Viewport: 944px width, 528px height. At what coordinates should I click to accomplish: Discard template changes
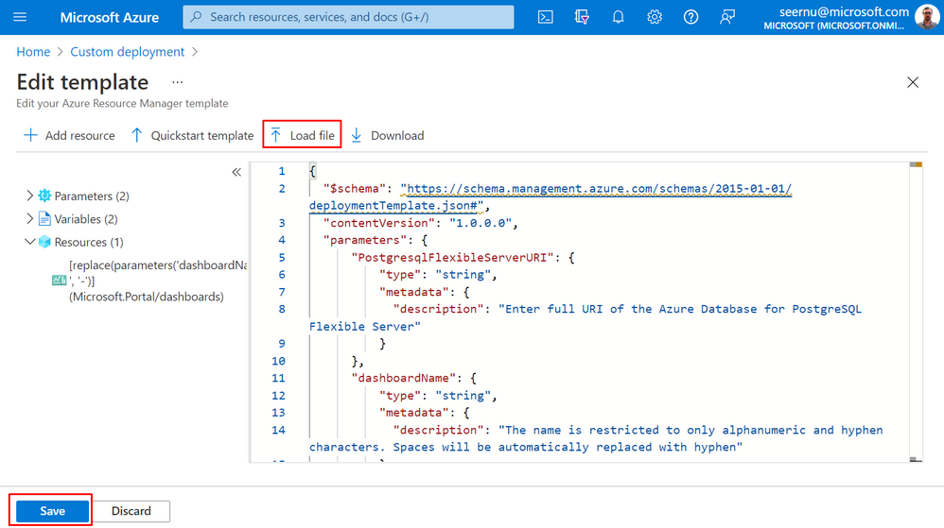[131, 511]
